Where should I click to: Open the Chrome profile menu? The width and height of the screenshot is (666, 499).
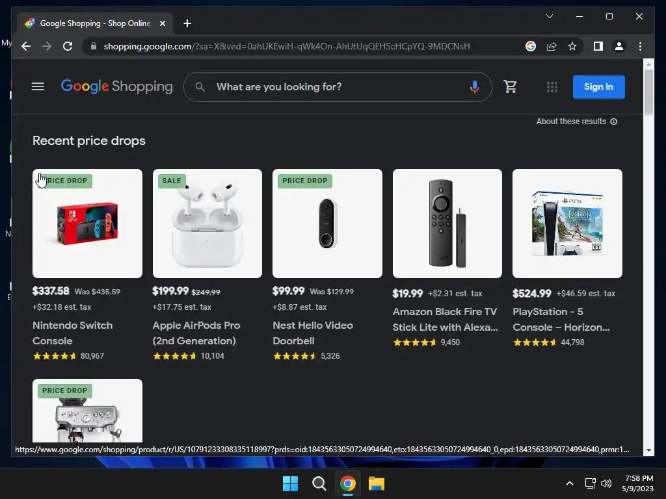tap(619, 46)
